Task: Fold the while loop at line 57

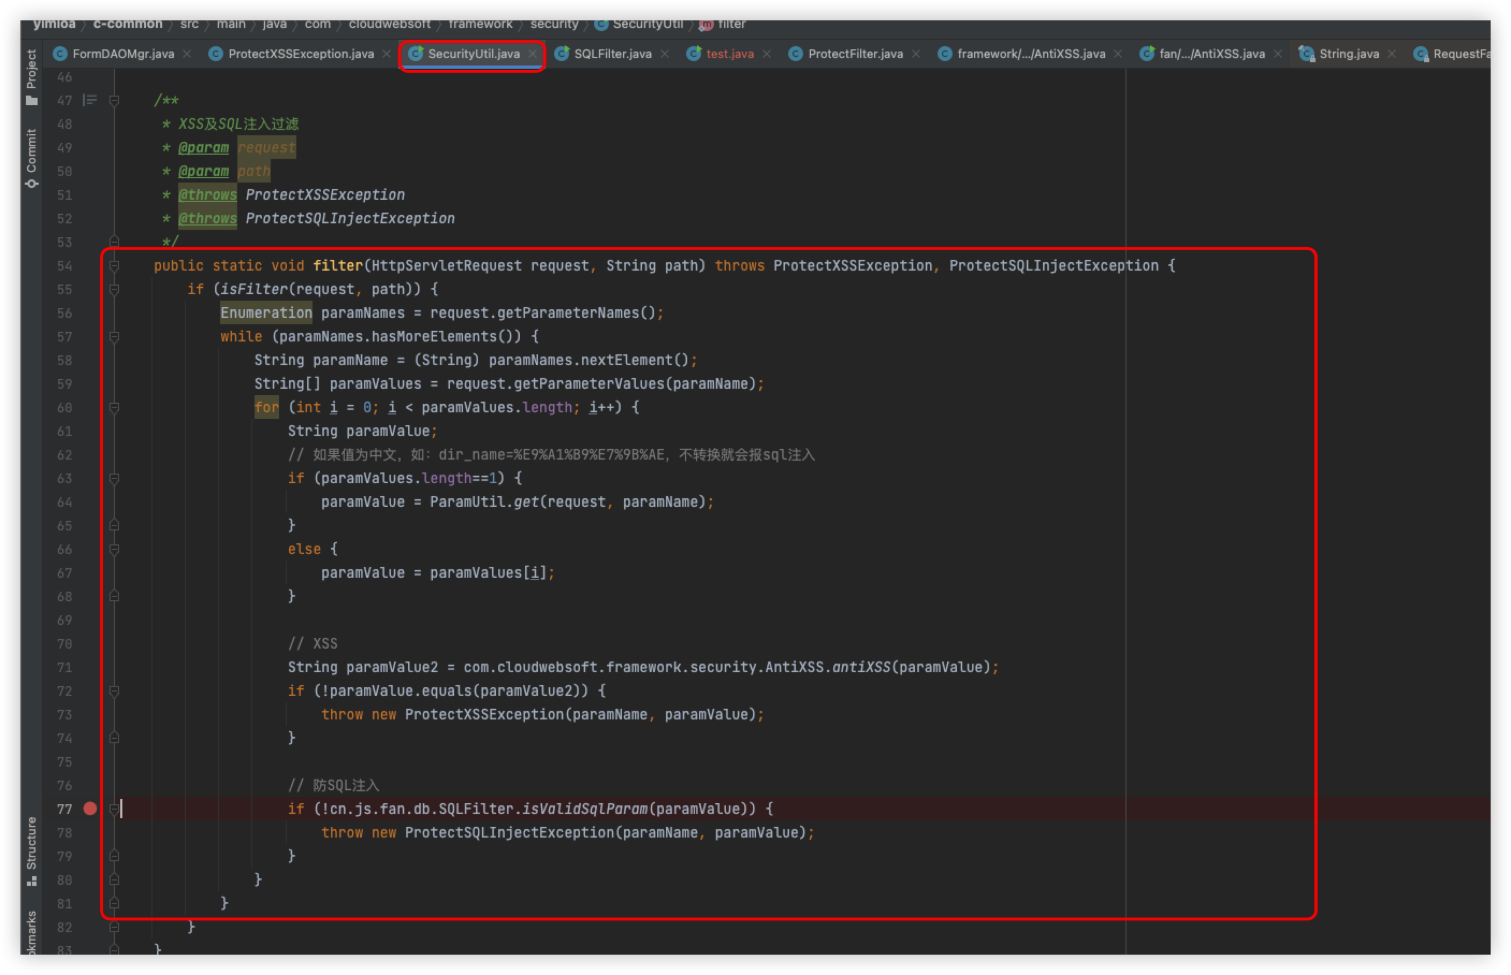Action: point(114,337)
